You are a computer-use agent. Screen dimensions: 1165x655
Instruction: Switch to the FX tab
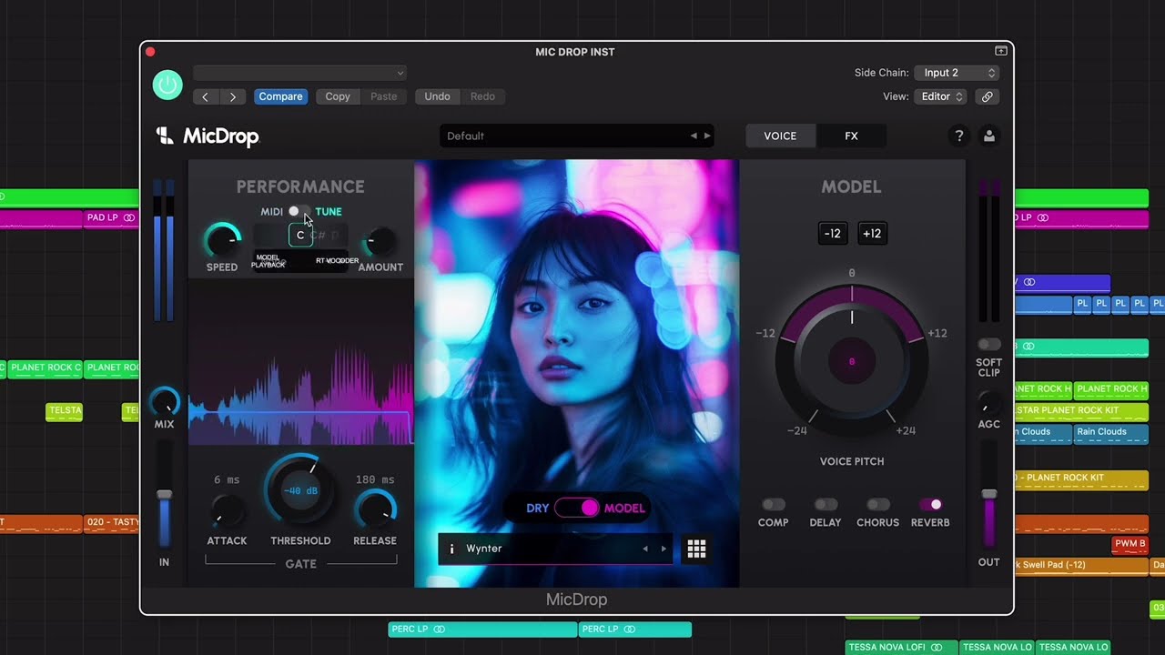851,136
